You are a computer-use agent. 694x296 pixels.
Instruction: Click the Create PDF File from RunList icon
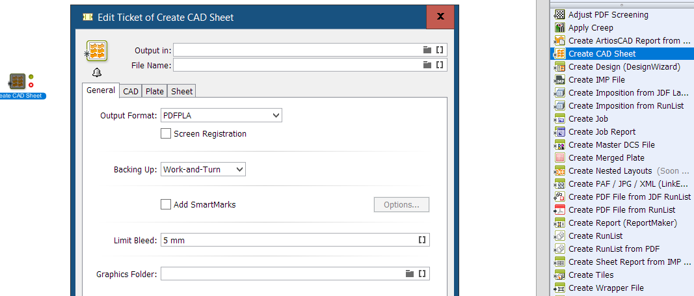559,209
